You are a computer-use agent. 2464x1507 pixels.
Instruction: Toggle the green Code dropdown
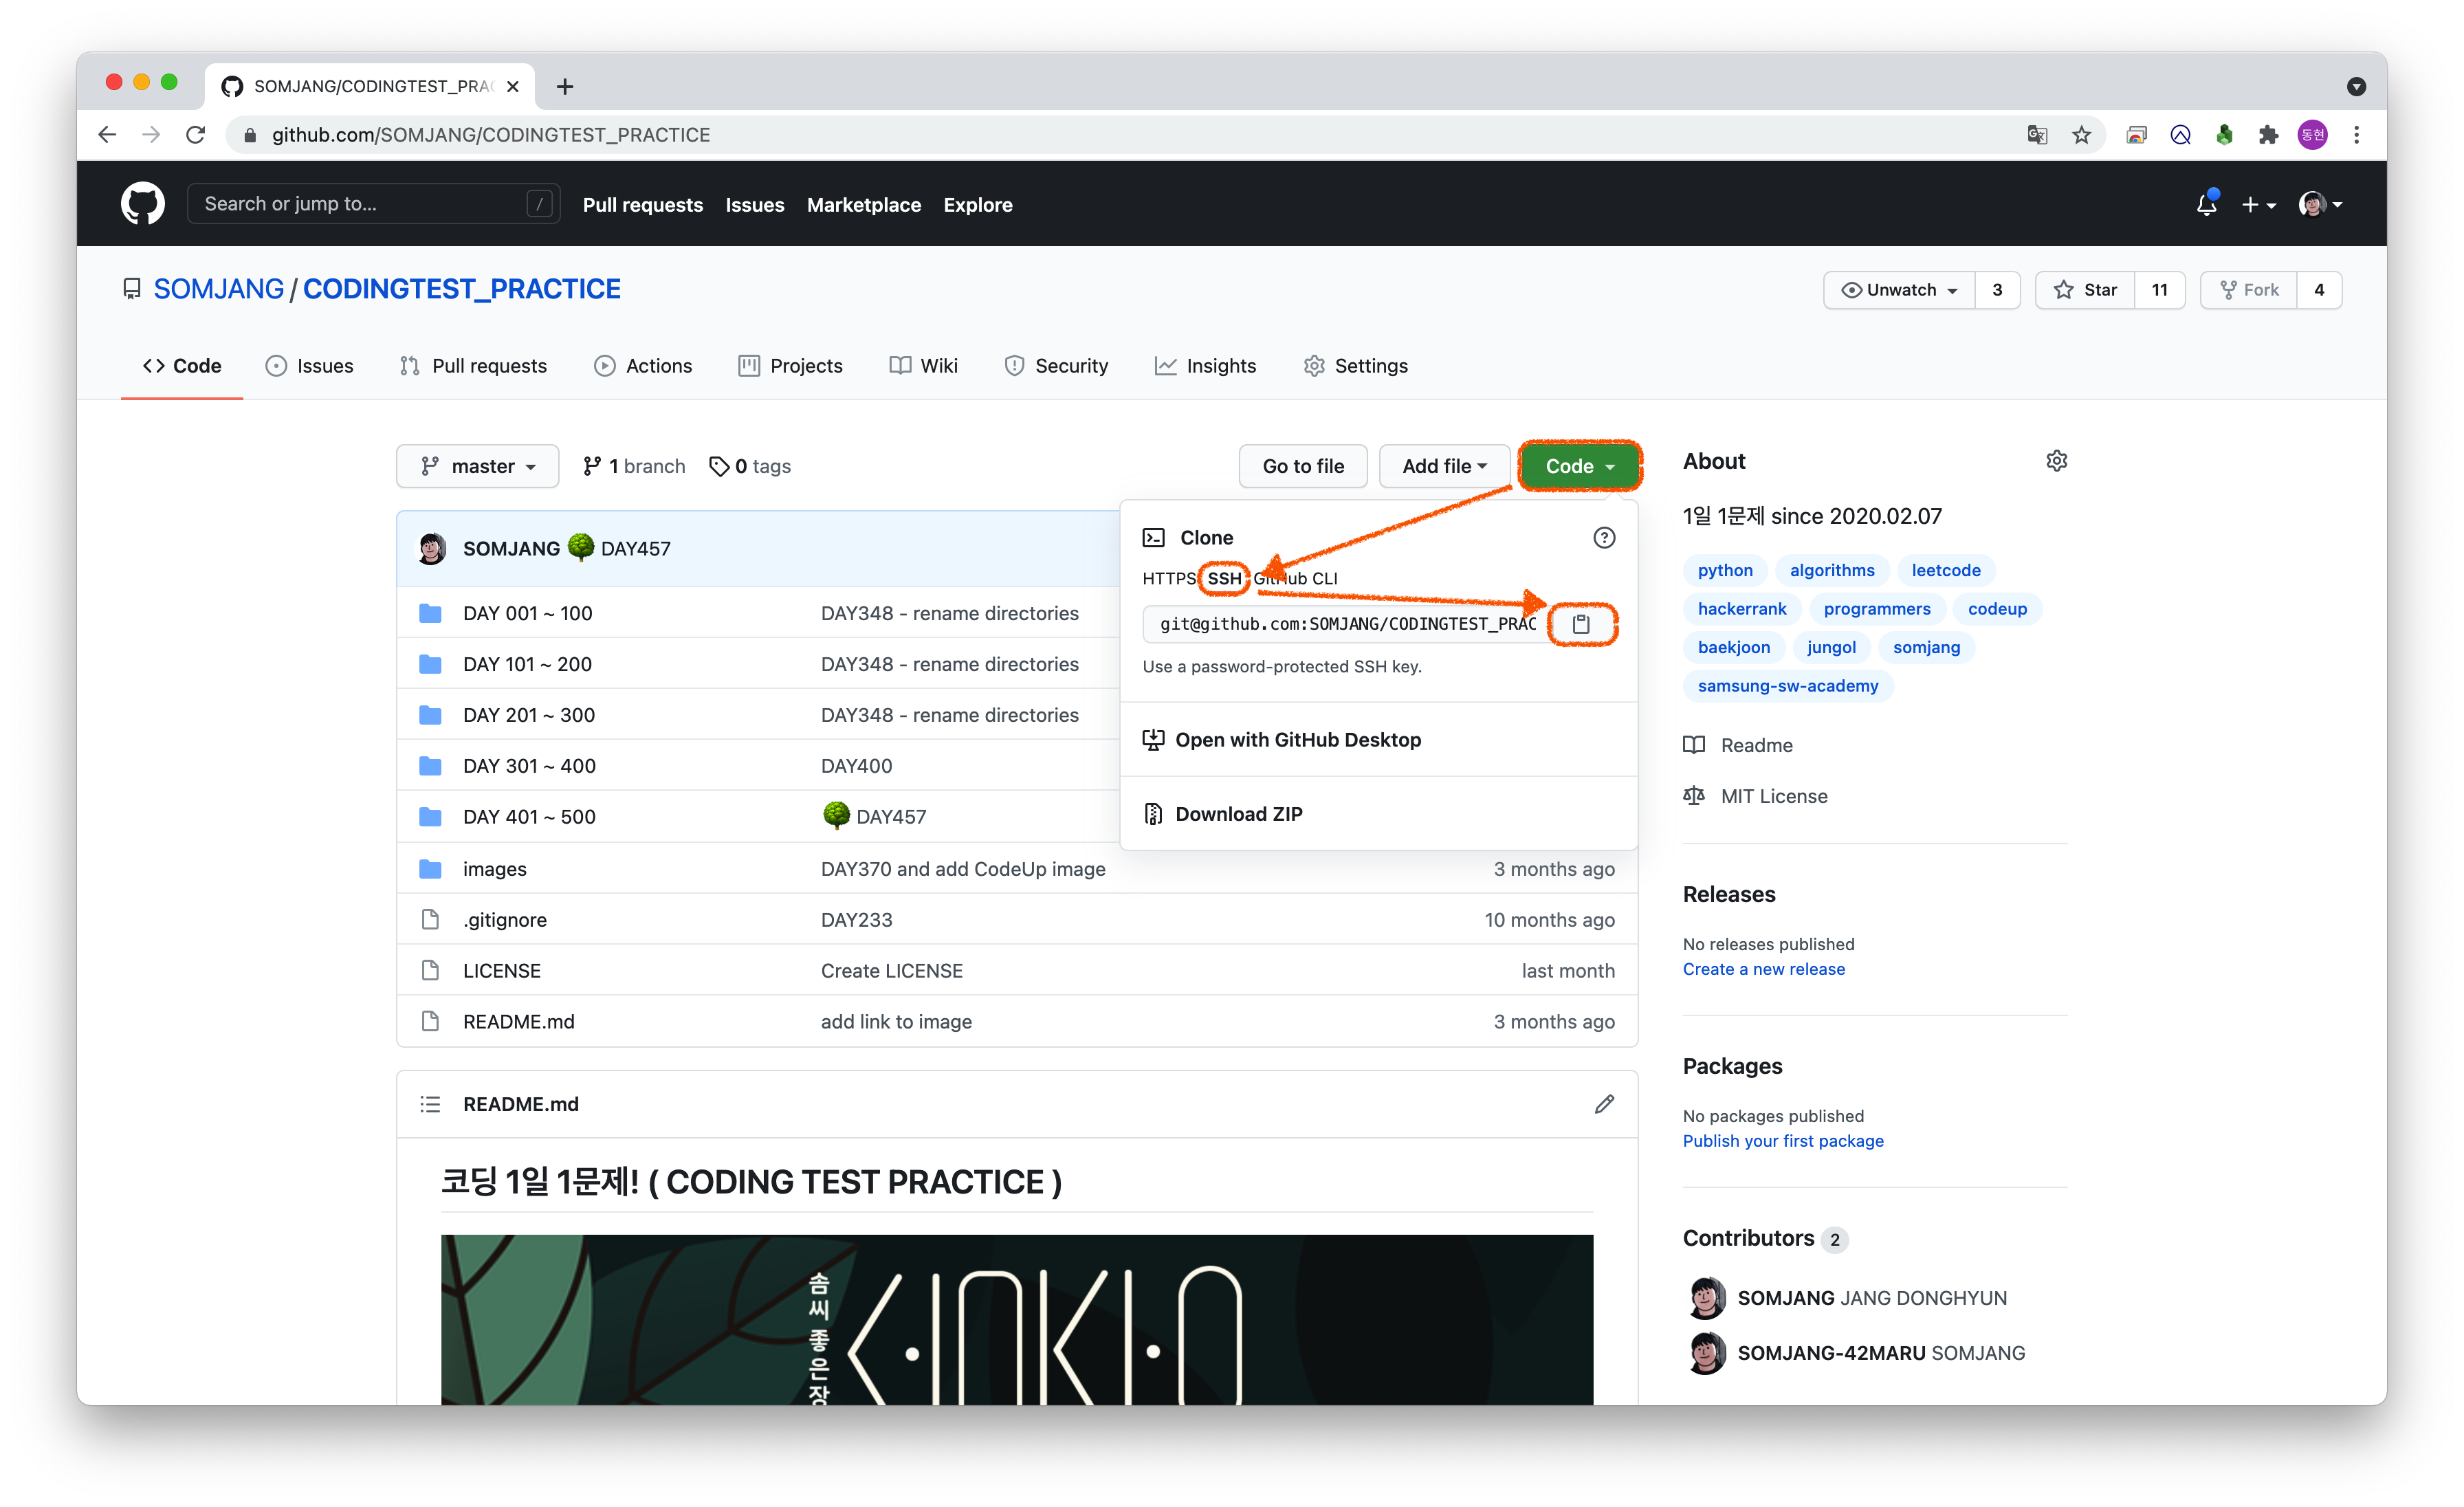pyautogui.click(x=1579, y=466)
